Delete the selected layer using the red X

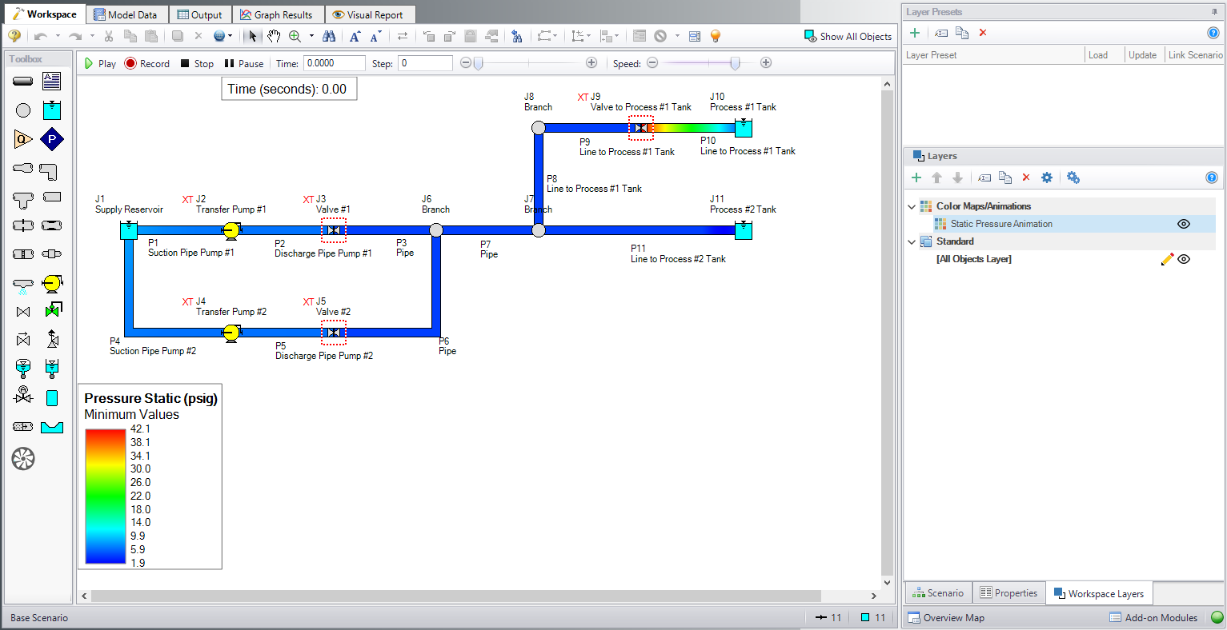pyautogui.click(x=1026, y=177)
